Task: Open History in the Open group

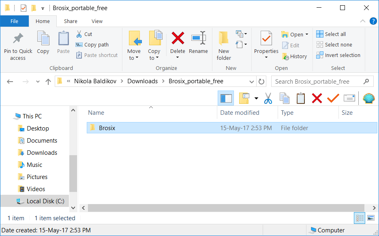Action: pyautogui.click(x=294, y=57)
